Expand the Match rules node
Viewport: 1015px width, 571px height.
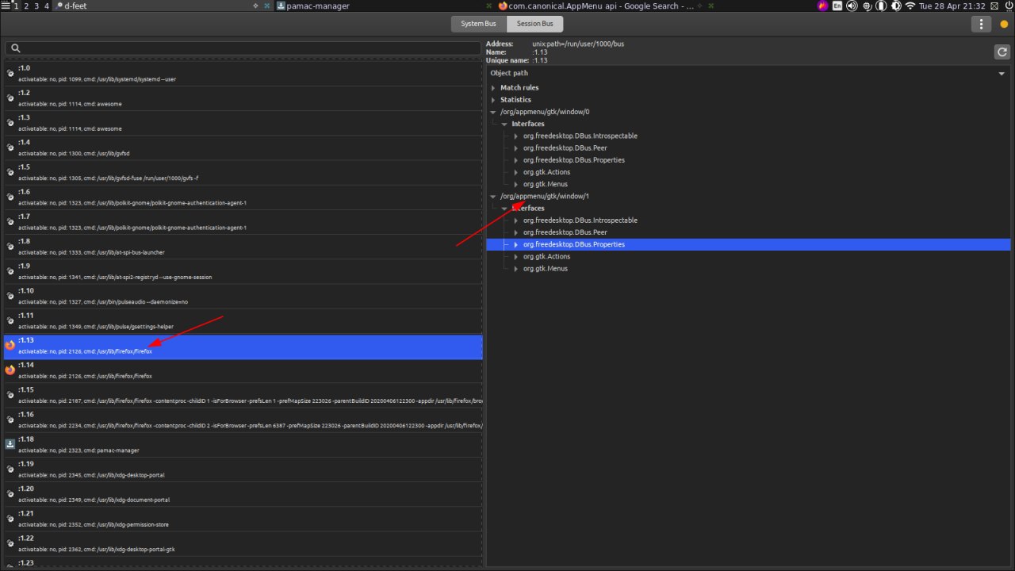click(x=493, y=87)
